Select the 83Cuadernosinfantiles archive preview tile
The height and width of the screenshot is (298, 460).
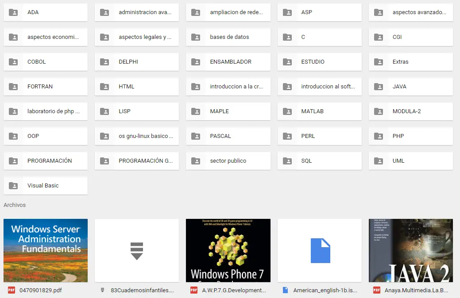137,251
